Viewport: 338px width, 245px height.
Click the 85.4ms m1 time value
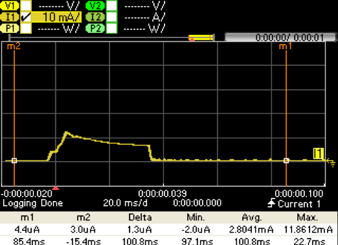pyautogui.click(x=29, y=241)
